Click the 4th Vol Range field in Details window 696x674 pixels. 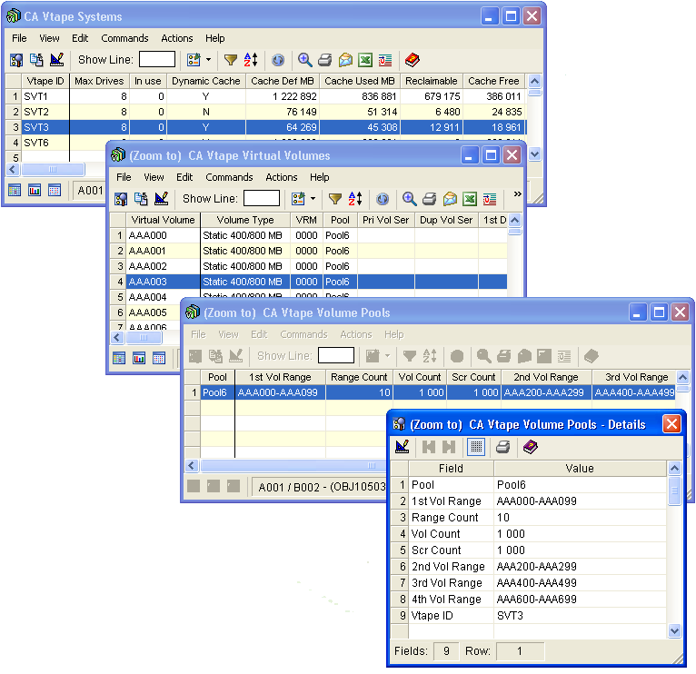[528, 599]
